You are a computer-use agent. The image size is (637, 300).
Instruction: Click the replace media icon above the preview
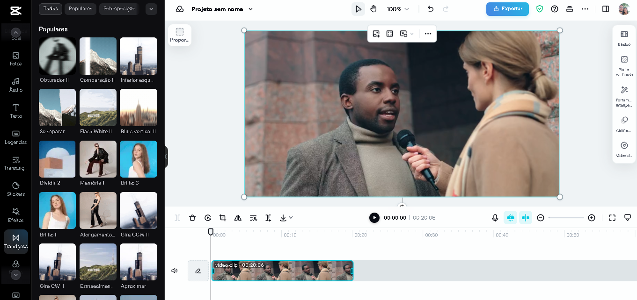[376, 34]
